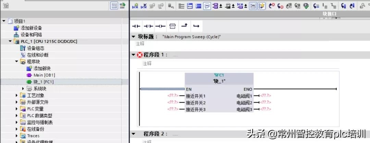Click the delete network toolbar icon
This screenshot has height=143, width=370.
pos(144,6)
